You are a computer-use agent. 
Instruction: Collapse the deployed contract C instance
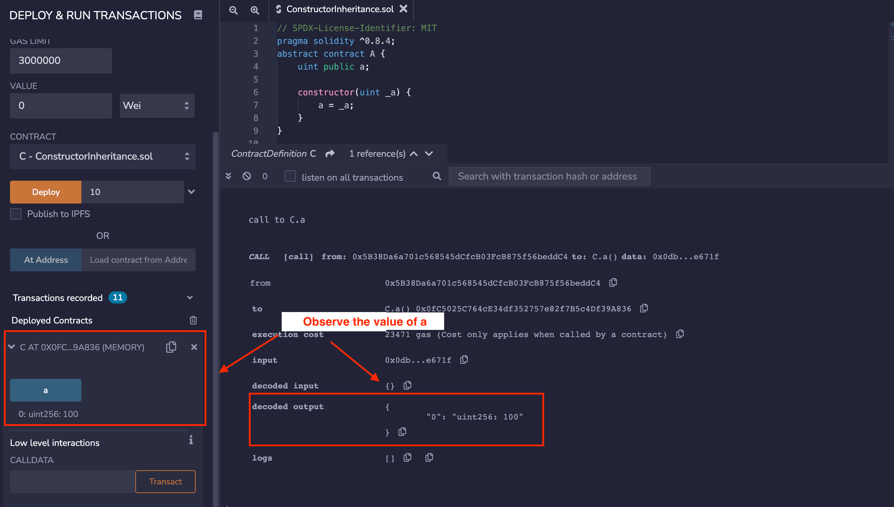(x=12, y=347)
